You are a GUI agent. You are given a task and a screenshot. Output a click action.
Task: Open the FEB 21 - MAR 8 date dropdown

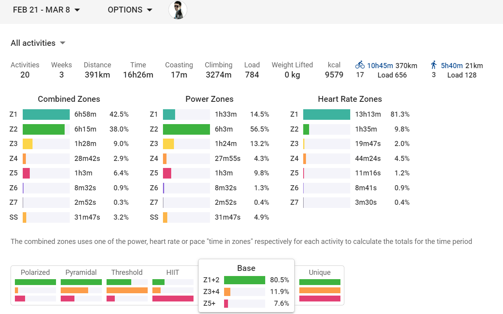coord(46,10)
